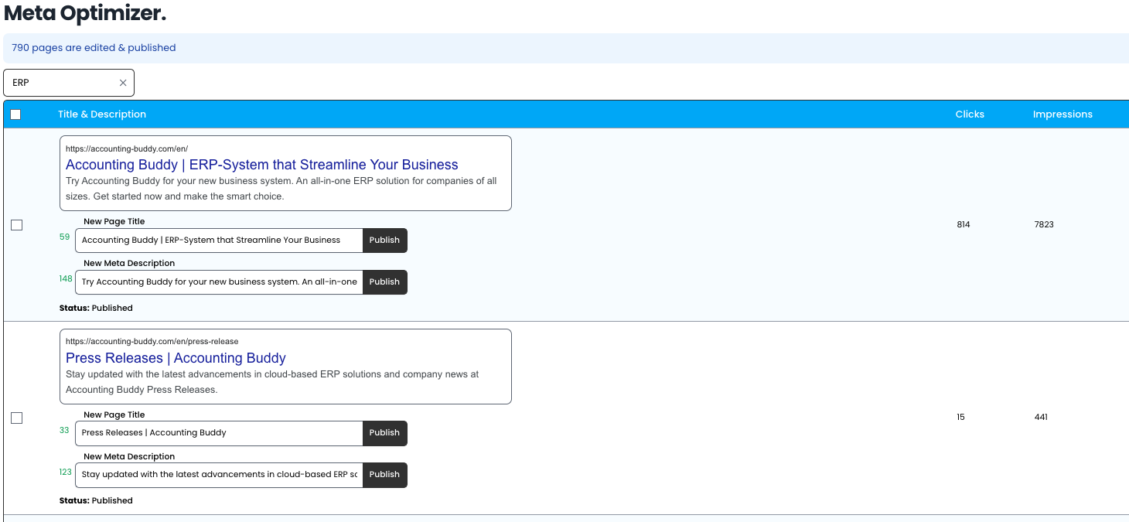
Task: Open the Press Releases Accounting Buddy link
Action: click(175, 357)
